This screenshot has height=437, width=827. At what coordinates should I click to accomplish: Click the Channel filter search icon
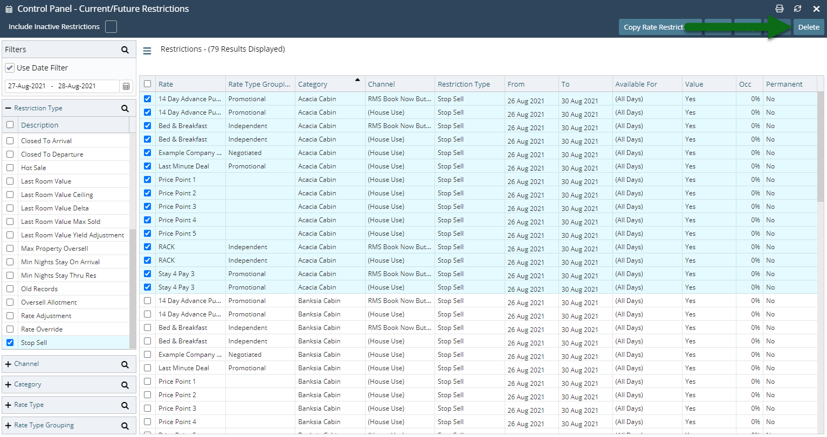tap(125, 364)
